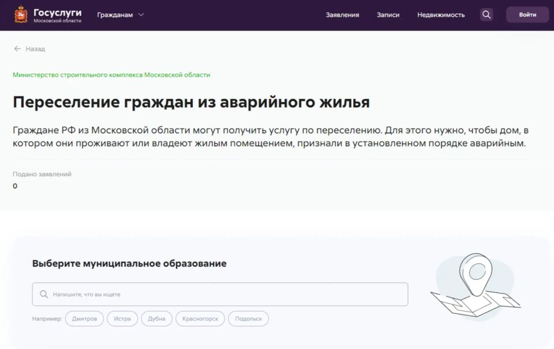Click the Подано заявлений label
This screenshot has width=554, height=349.
(42, 174)
